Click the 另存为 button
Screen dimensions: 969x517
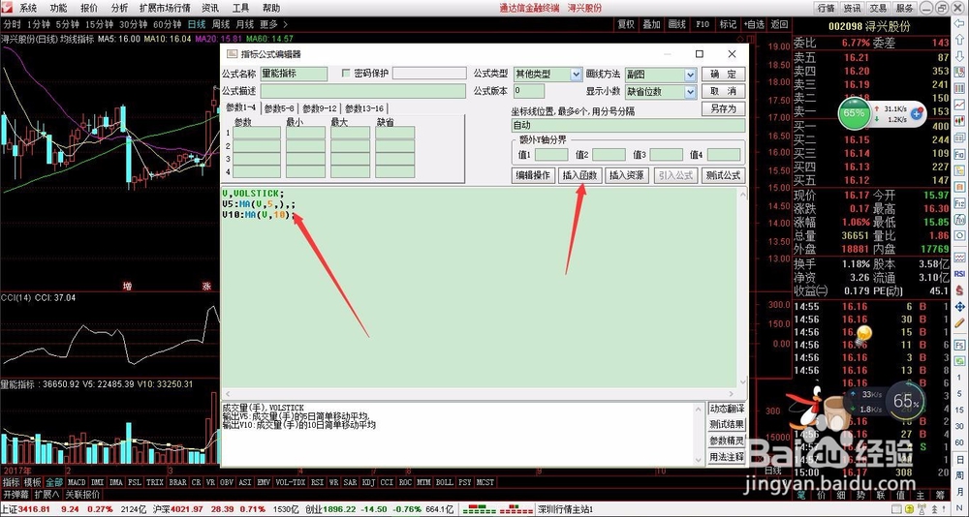tap(723, 108)
